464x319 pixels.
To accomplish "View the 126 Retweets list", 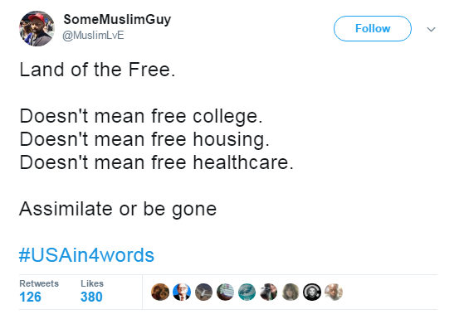I will coord(39,292).
